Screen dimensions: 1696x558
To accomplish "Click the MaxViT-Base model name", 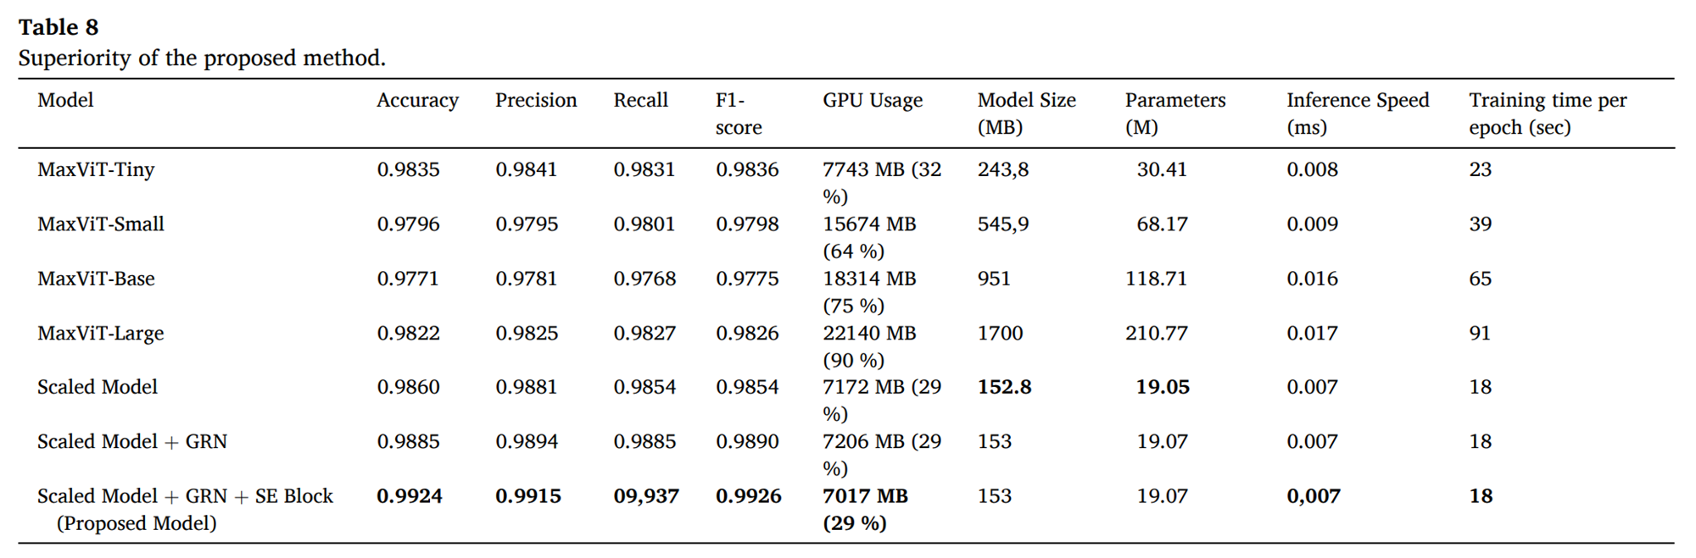I will point(96,279).
